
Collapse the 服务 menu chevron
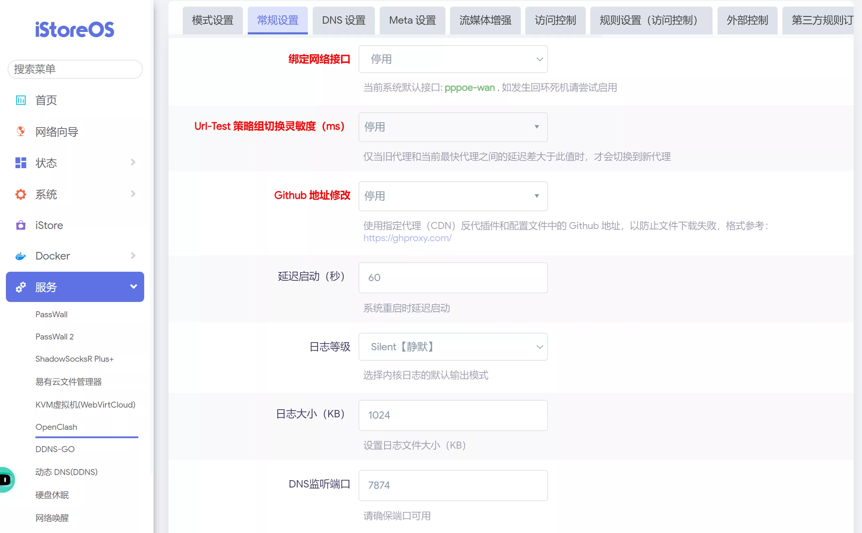133,287
